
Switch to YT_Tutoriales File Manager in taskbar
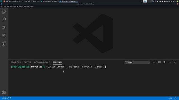click(x=50, y=1)
